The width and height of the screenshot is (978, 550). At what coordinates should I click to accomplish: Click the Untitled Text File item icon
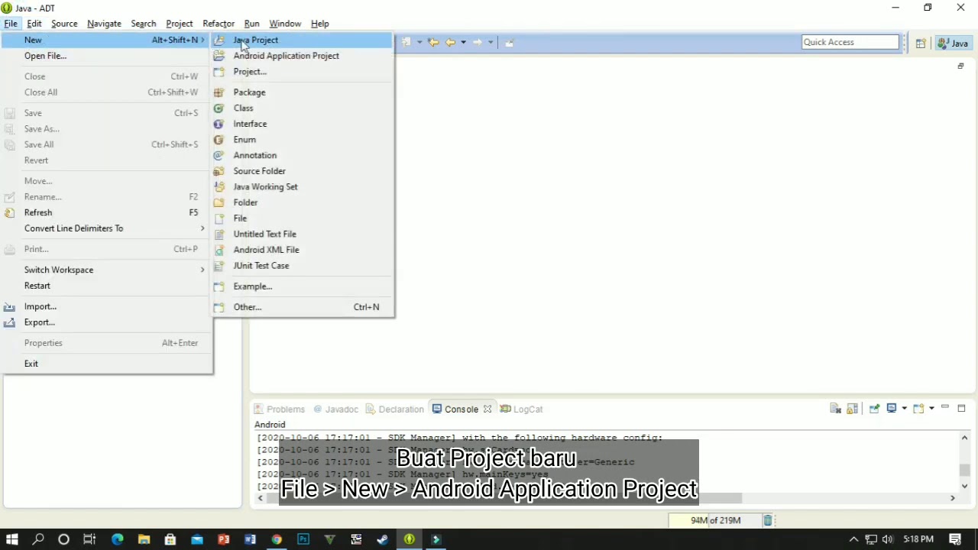tap(219, 234)
